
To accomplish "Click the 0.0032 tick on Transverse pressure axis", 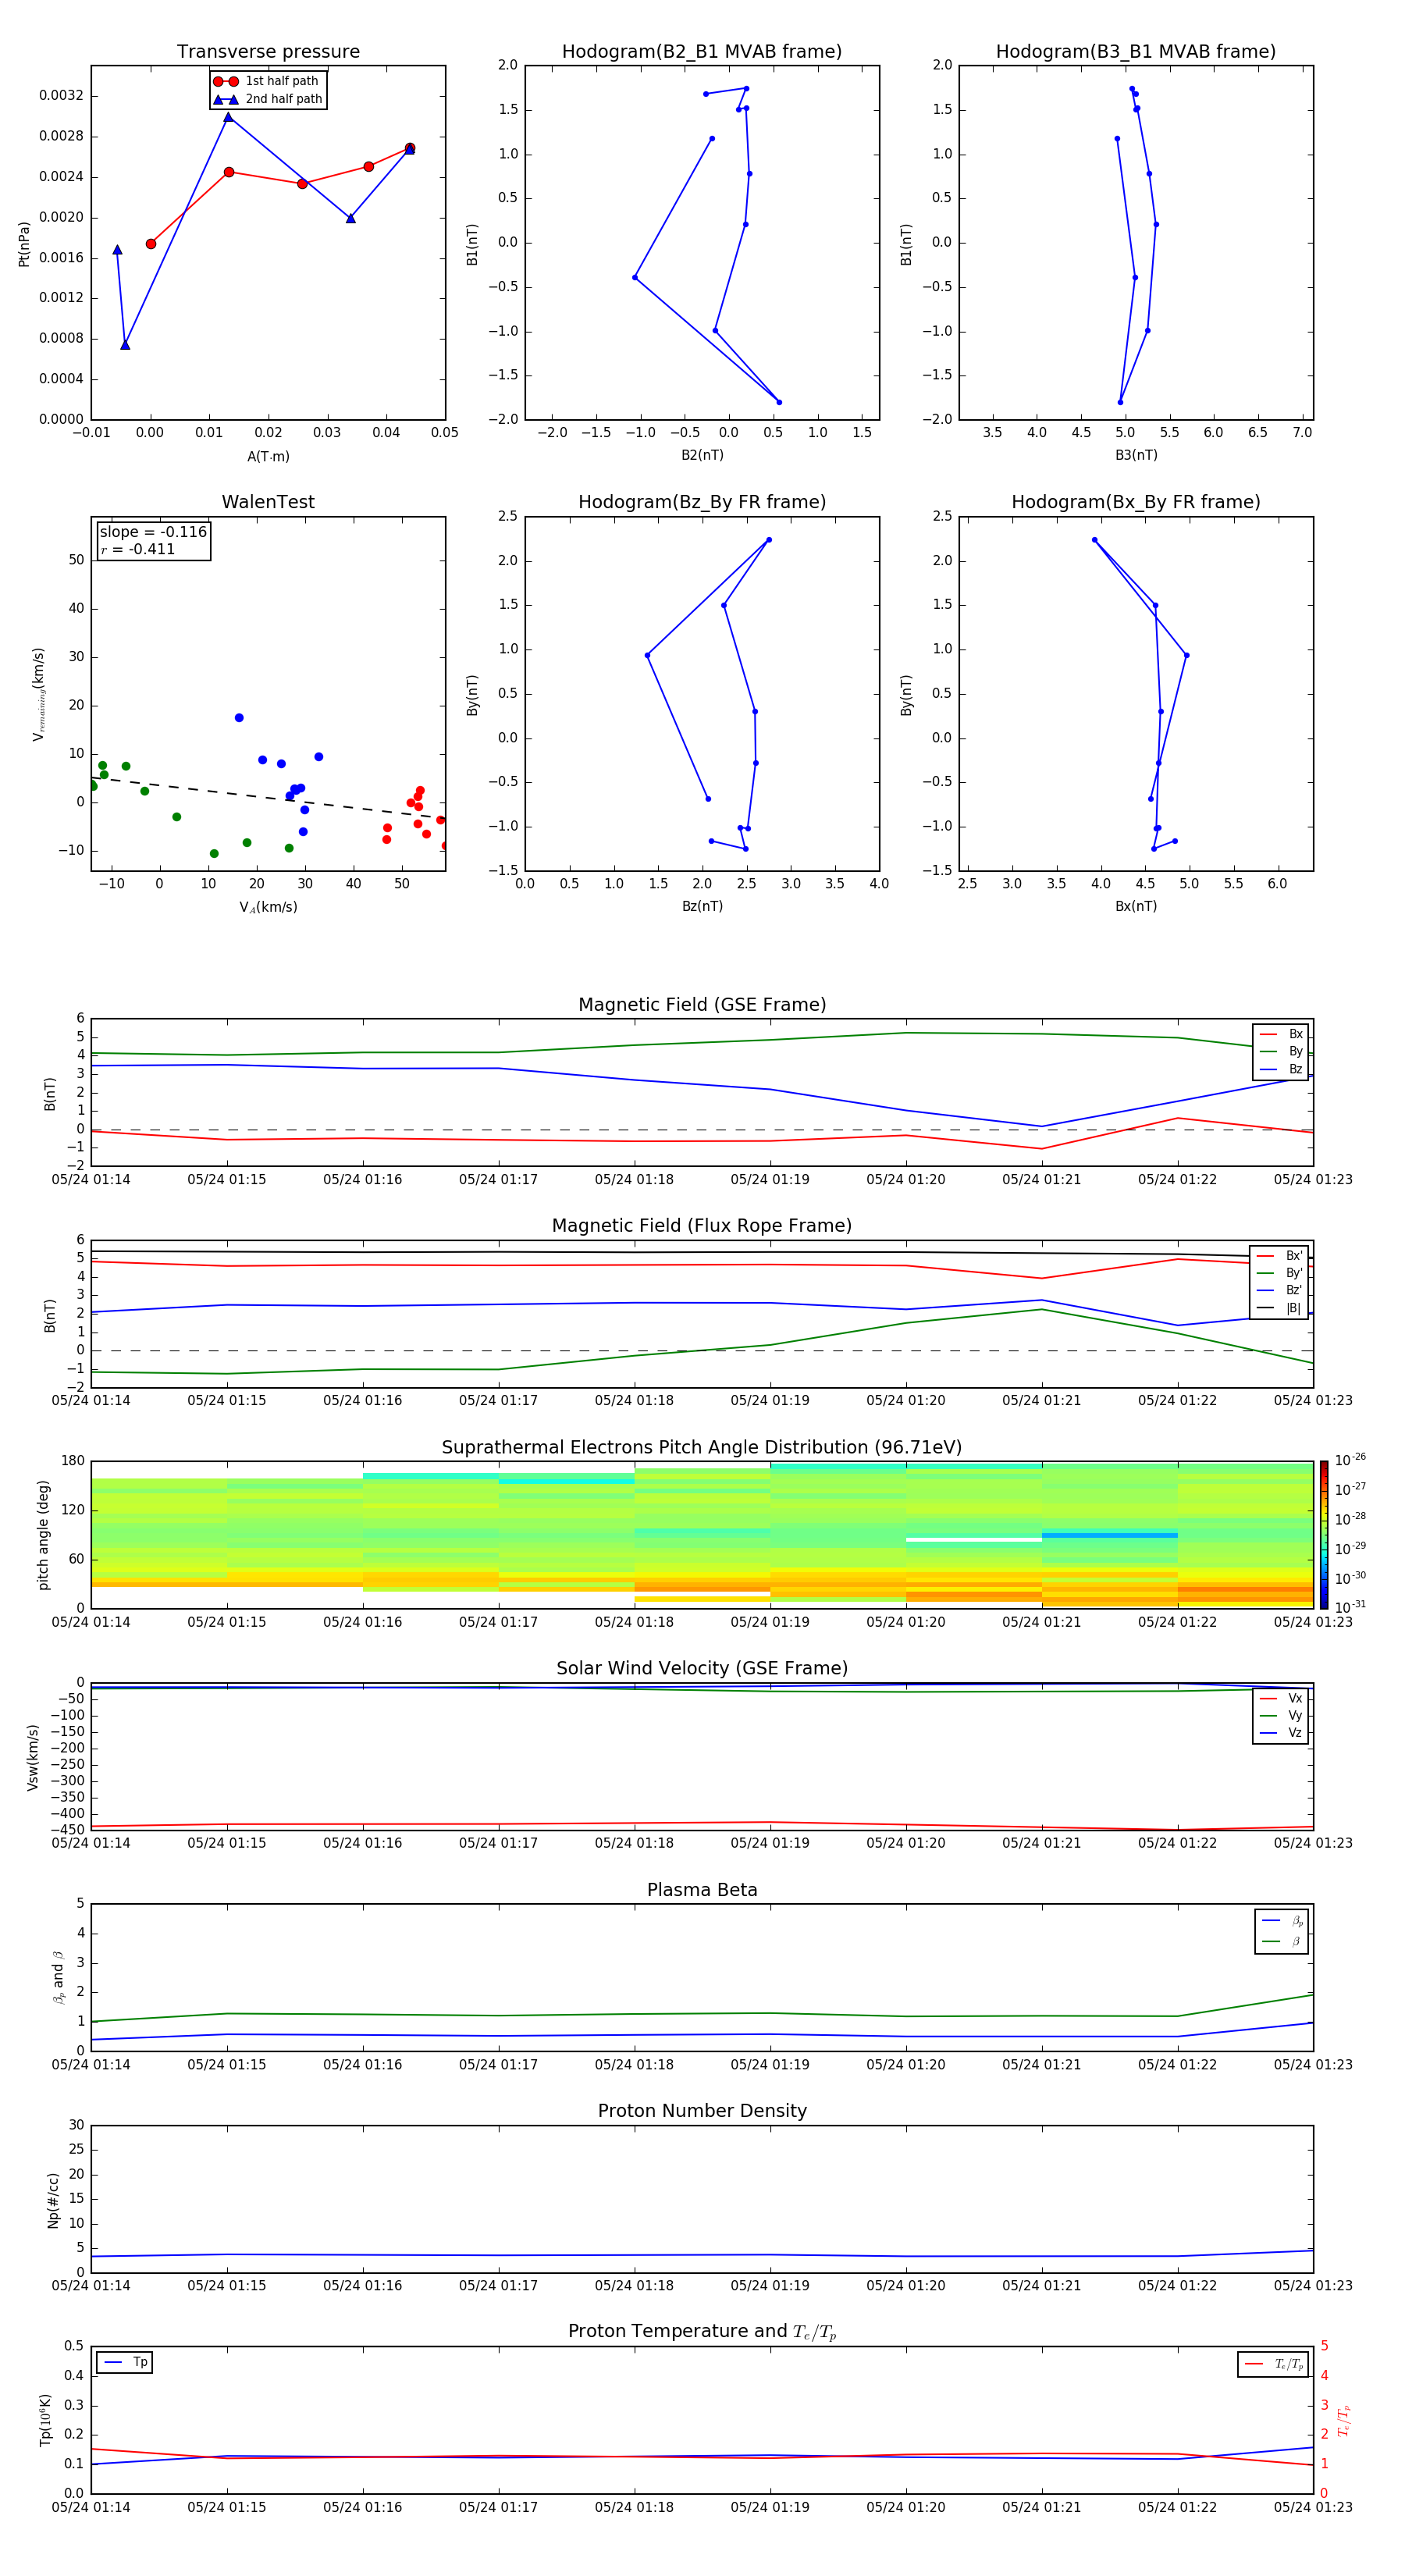I will point(61,96).
